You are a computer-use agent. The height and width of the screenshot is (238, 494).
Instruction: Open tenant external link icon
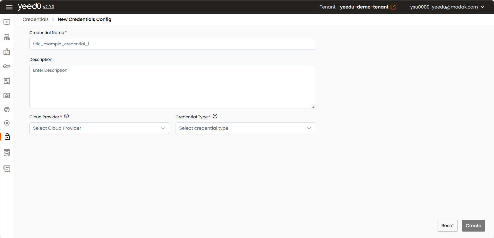point(393,7)
